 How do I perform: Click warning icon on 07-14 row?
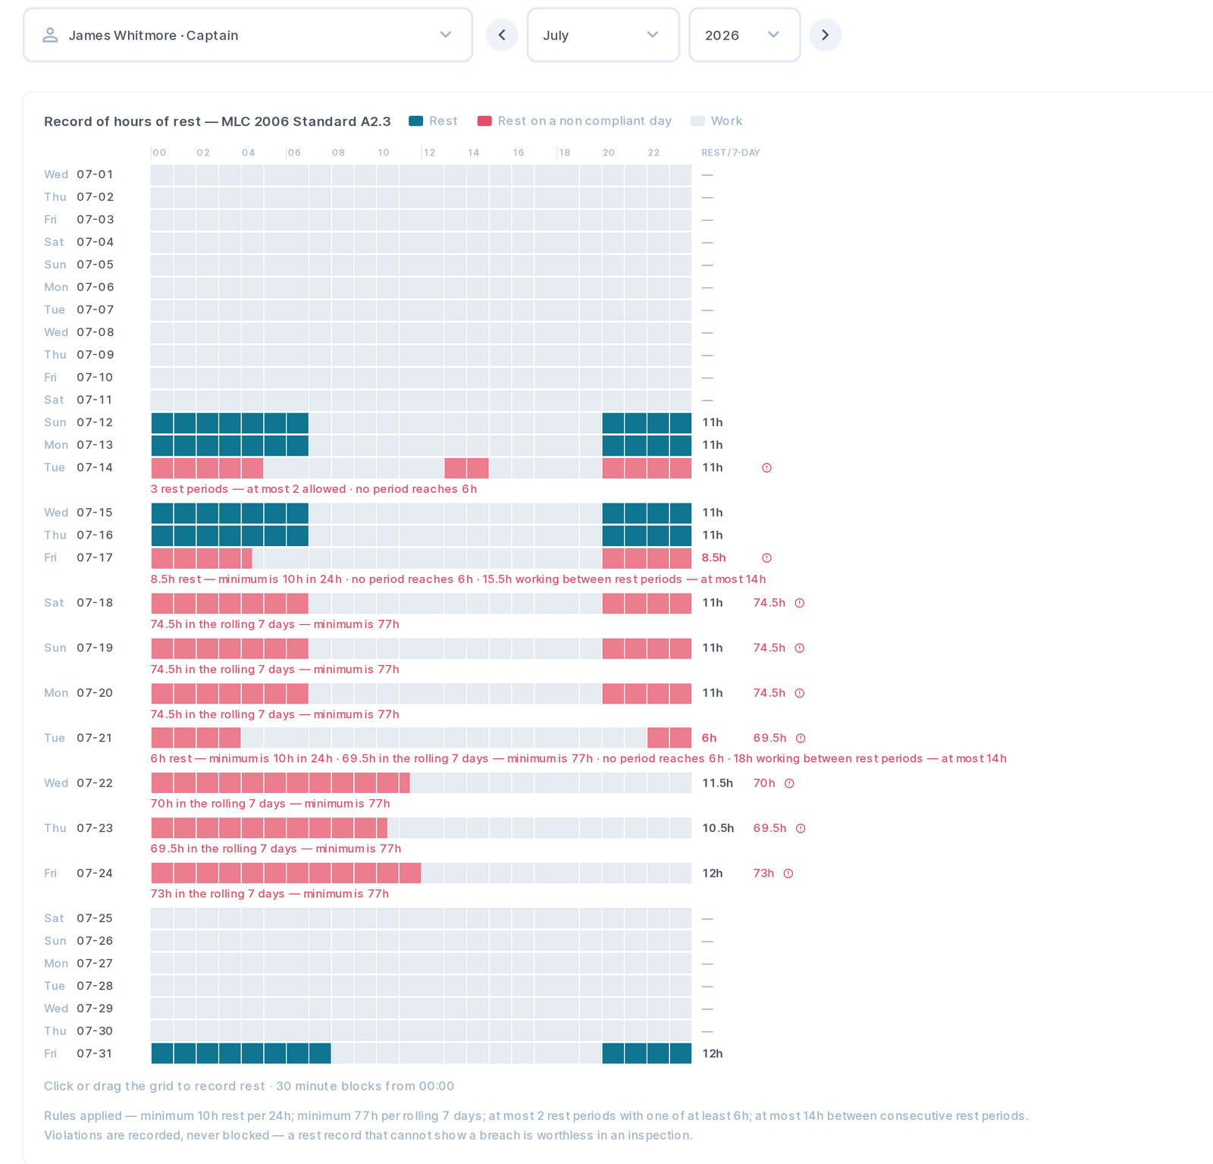tap(766, 468)
